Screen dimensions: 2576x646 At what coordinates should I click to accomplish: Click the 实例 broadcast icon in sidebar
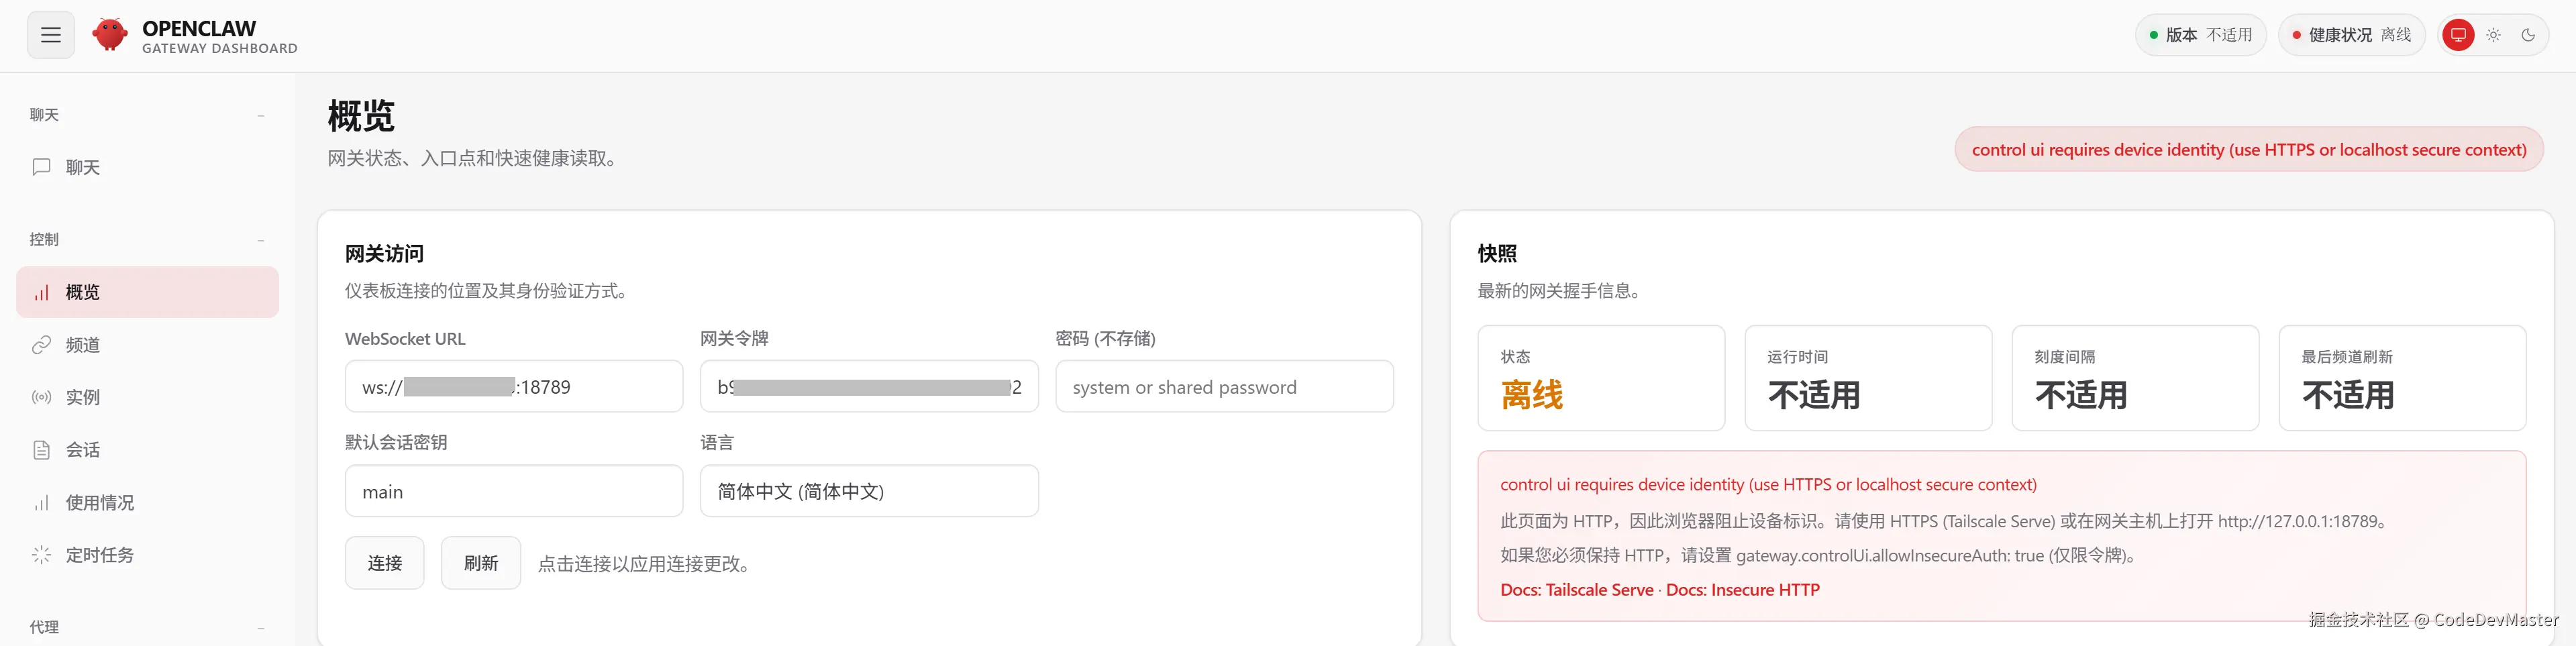click(41, 397)
